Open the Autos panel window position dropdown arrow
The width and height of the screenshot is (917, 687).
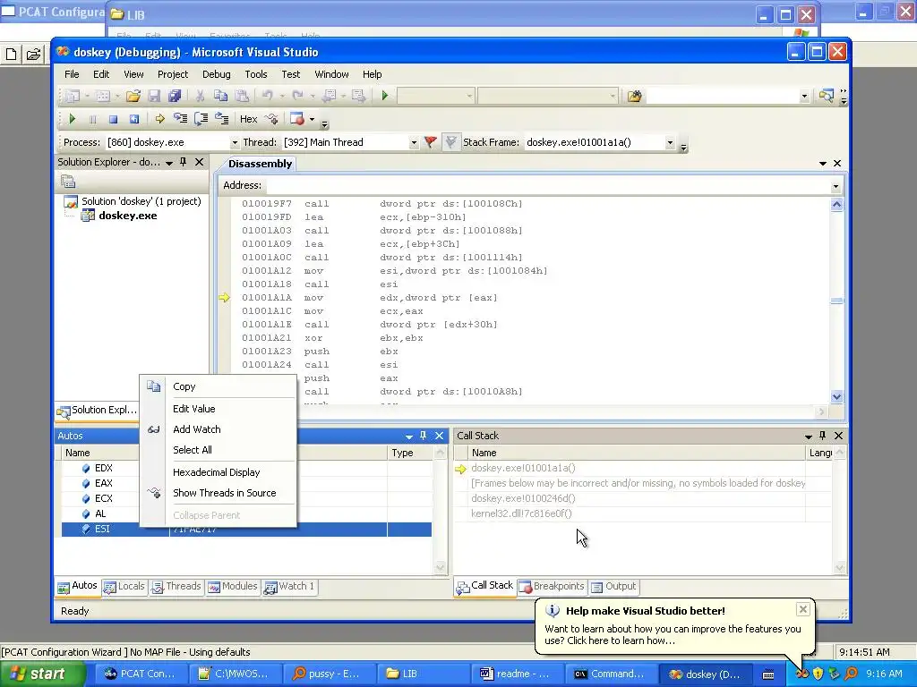pos(408,437)
